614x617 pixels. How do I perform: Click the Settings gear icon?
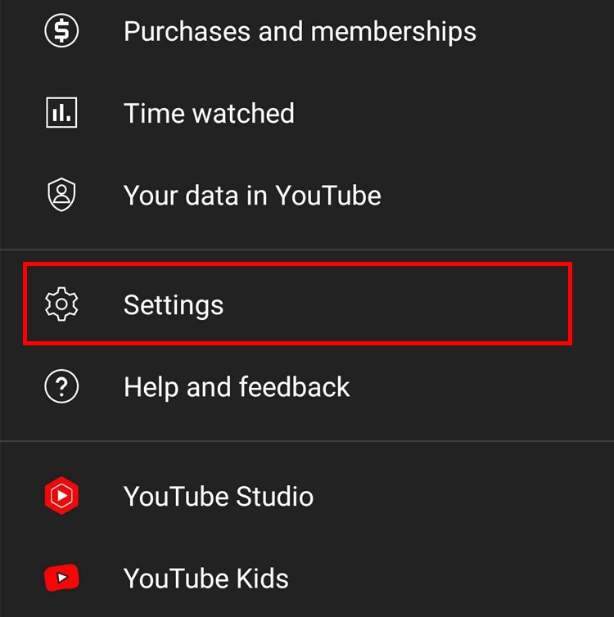tap(61, 304)
